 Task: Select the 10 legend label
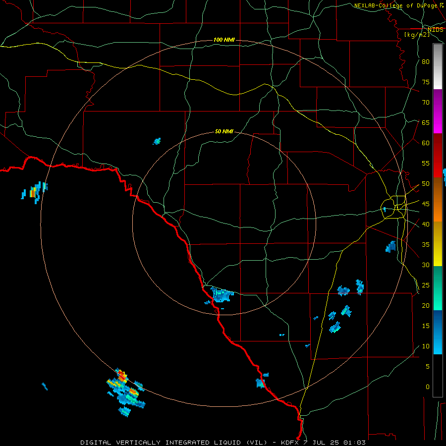426,346
